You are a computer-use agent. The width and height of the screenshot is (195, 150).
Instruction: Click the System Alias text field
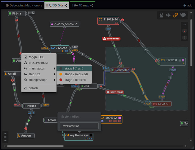click(79, 126)
